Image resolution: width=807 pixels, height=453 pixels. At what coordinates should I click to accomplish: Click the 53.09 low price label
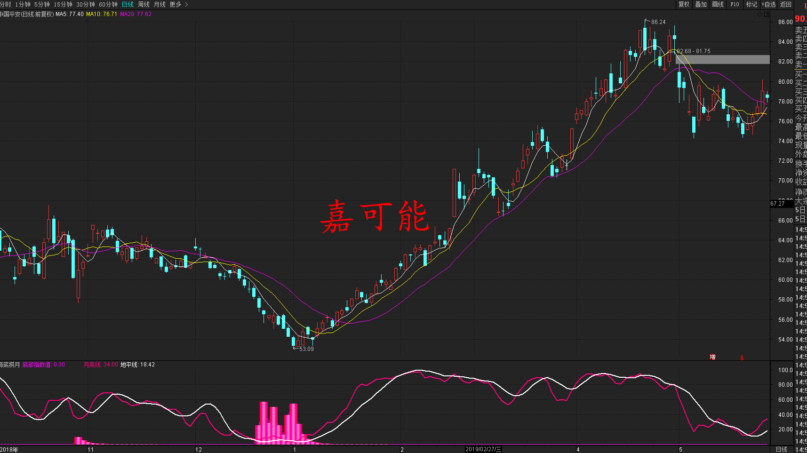coord(306,349)
